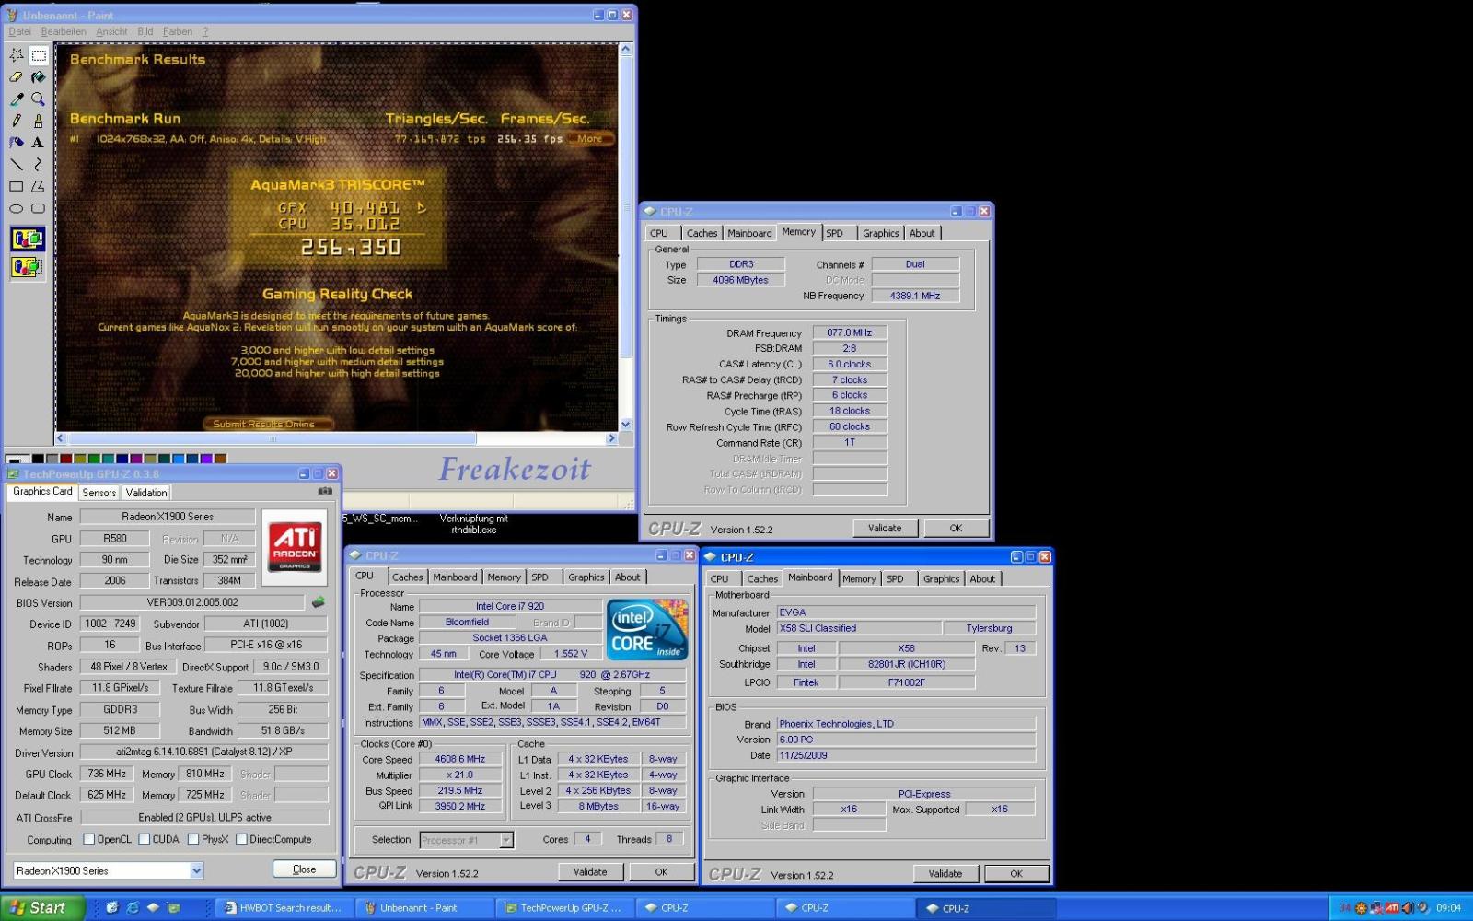Open the Bild menu in Paint

145,31
